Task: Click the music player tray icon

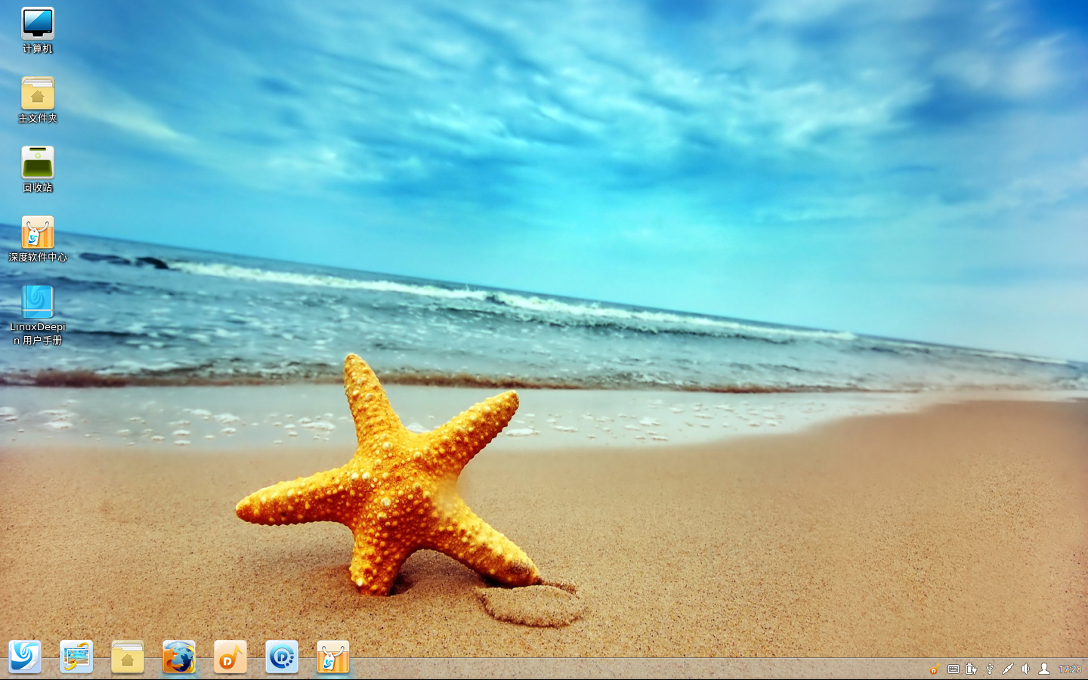Action: (935, 669)
